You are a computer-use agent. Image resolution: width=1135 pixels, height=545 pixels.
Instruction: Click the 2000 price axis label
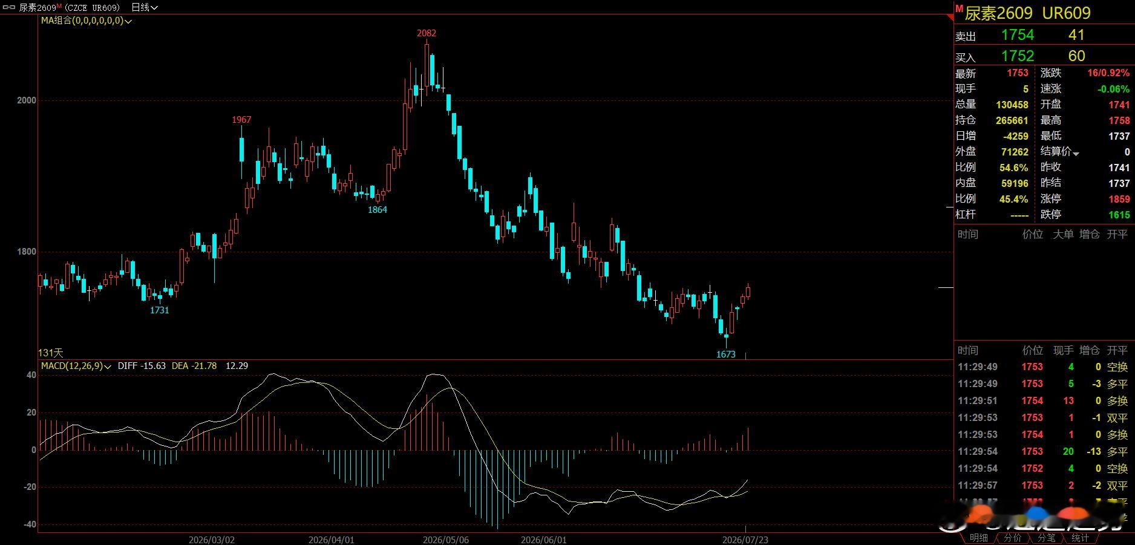pos(27,100)
